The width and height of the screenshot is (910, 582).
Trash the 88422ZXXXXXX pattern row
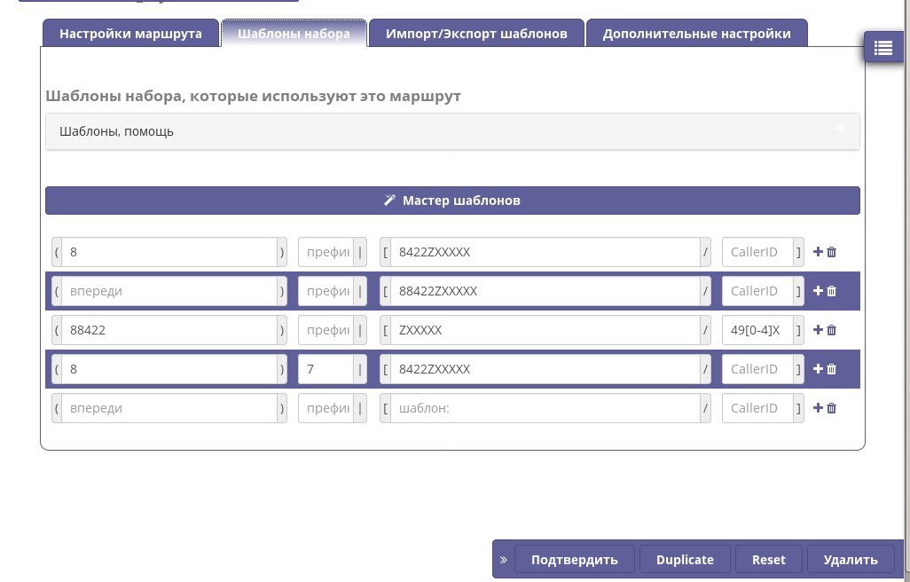click(x=832, y=291)
